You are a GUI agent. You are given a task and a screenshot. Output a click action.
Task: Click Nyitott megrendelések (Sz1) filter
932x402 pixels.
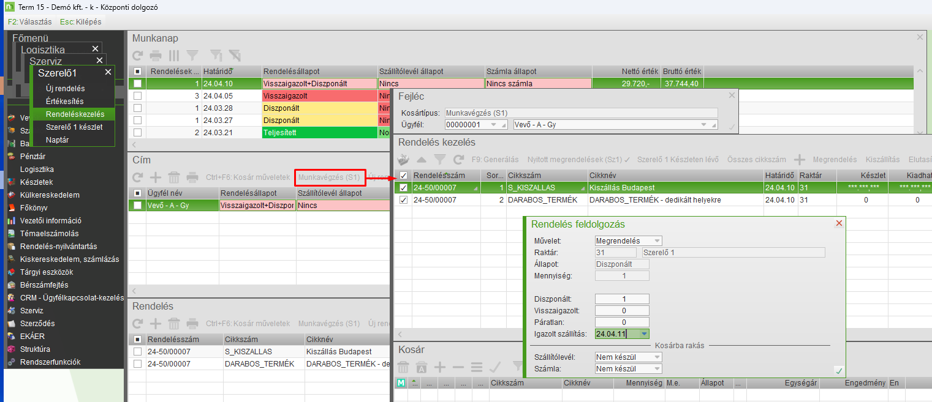pos(578,160)
